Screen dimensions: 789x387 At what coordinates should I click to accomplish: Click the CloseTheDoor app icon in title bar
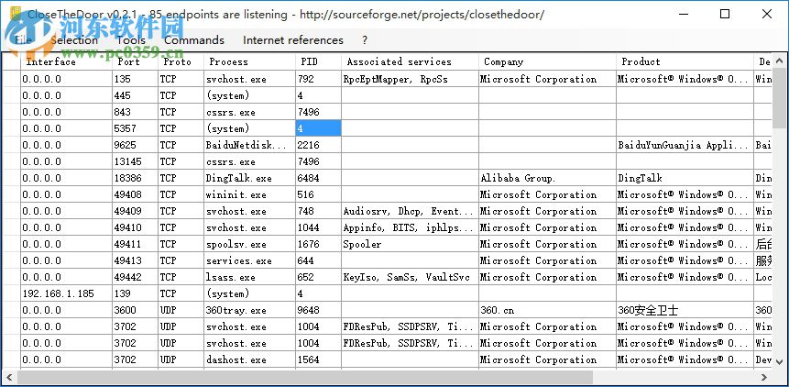pos(16,14)
